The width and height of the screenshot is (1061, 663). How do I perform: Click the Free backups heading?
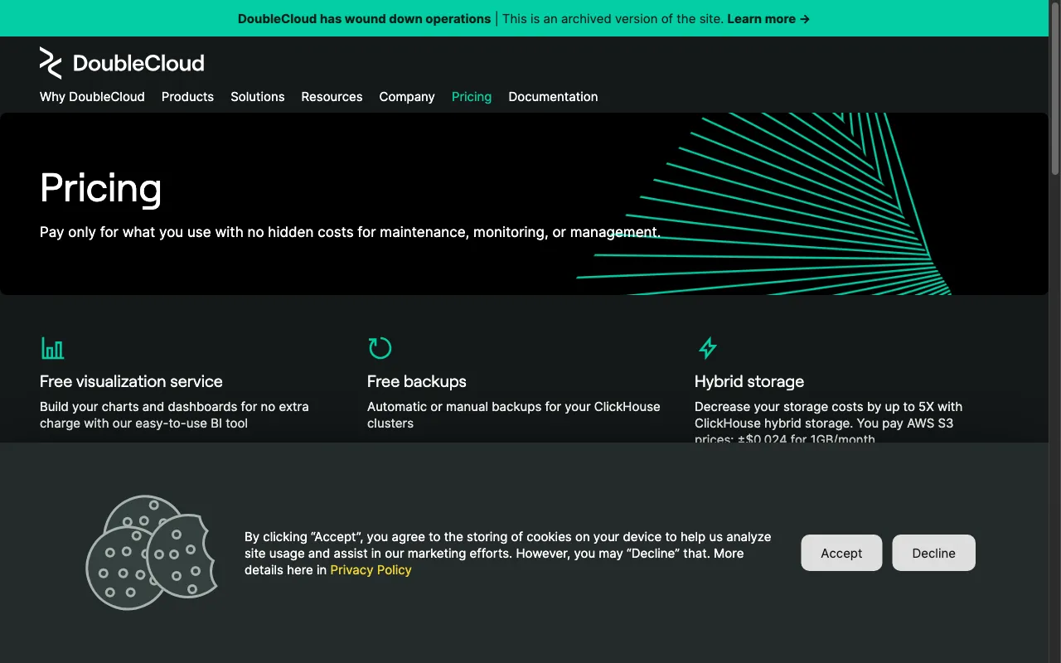(x=417, y=381)
